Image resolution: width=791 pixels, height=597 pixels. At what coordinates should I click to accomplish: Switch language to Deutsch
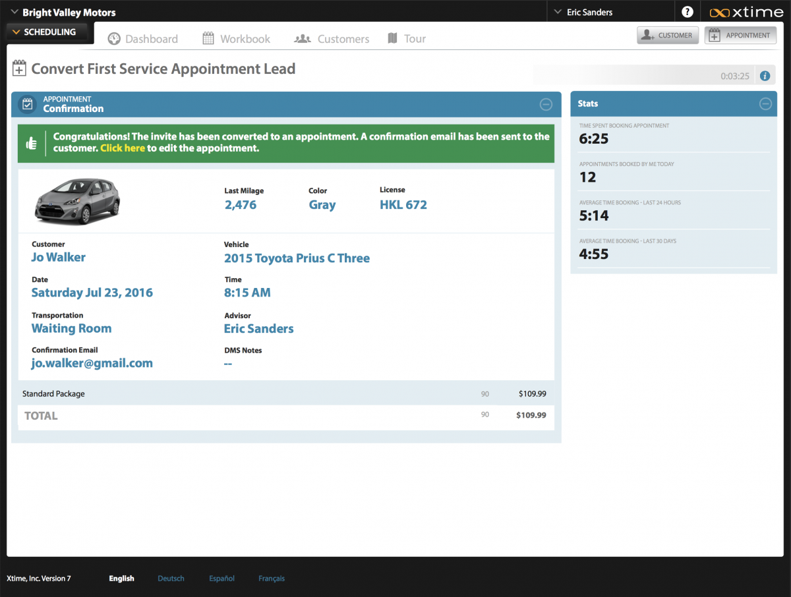point(171,579)
